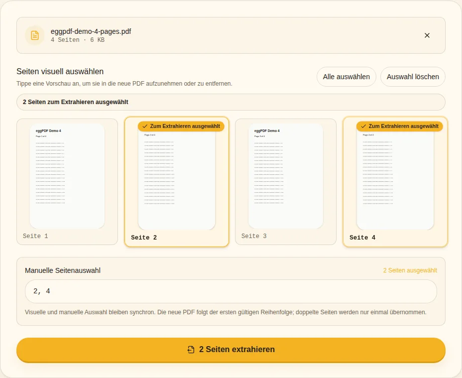Viewport: 462px width, 378px height.
Task: Click the 'Seite 1' label
Action: click(35, 236)
